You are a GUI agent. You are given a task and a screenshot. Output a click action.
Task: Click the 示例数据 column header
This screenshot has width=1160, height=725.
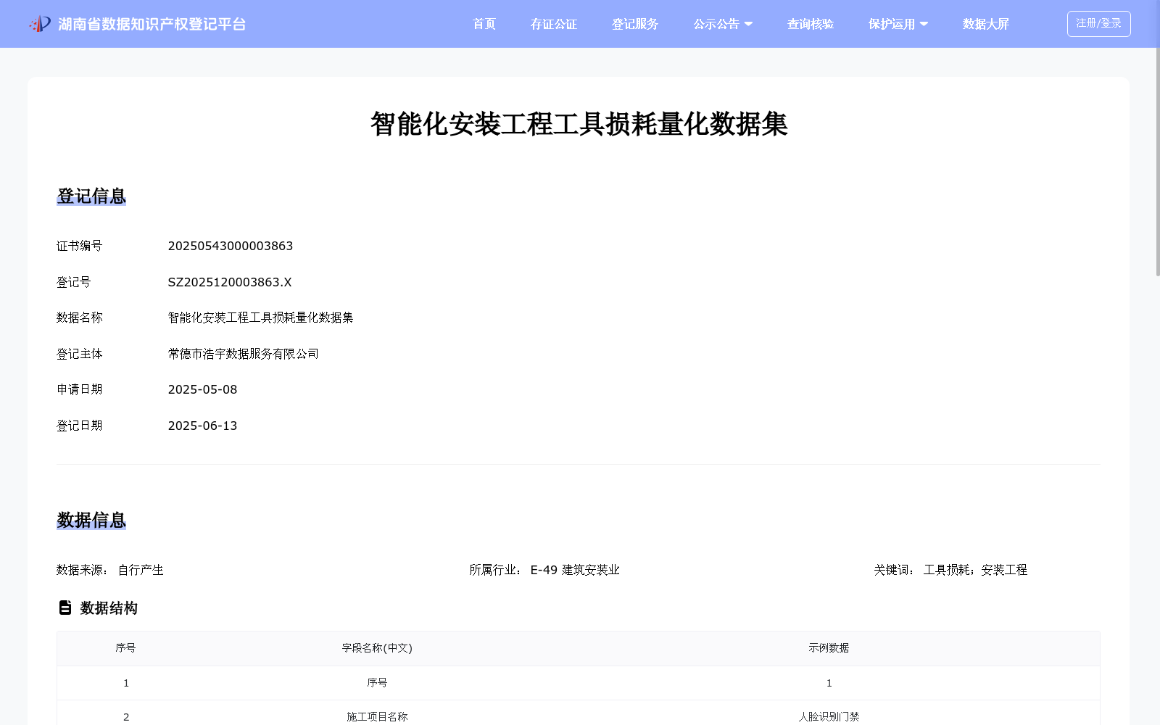tap(829, 648)
